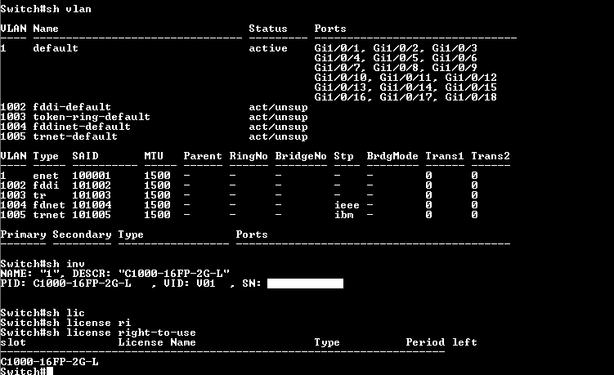Select port Gi1/0/10
Image resolution: width=614 pixels, height=375 pixels.
[x=341, y=78]
